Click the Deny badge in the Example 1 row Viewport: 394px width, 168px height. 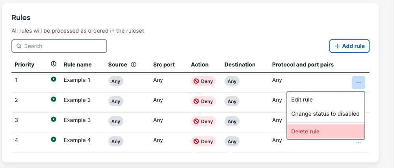pyautogui.click(x=203, y=81)
